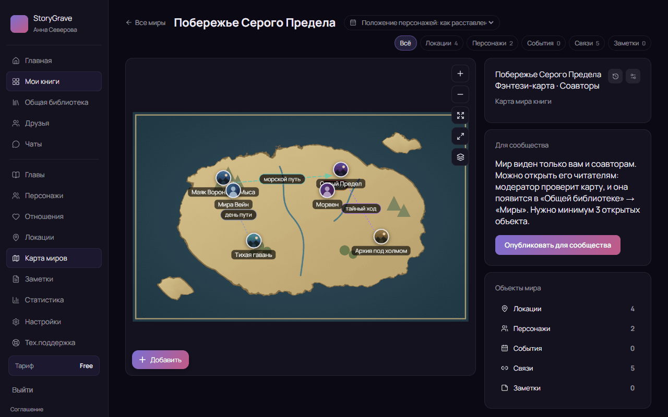This screenshot has width=668, height=417.
Task: Select the день пути connection label
Action: [x=238, y=215]
